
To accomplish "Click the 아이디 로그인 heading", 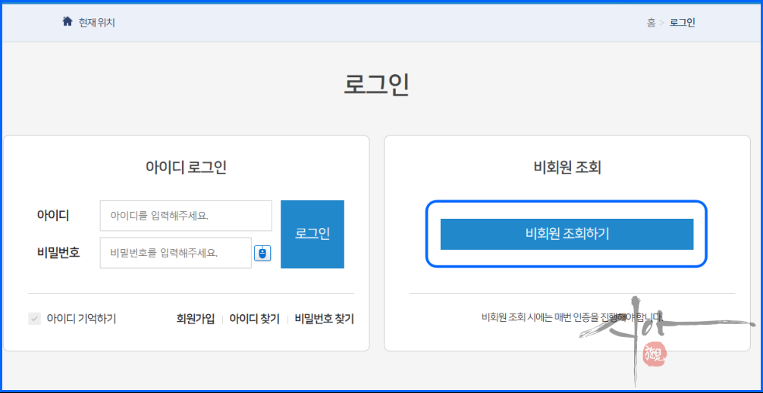I will point(186,167).
